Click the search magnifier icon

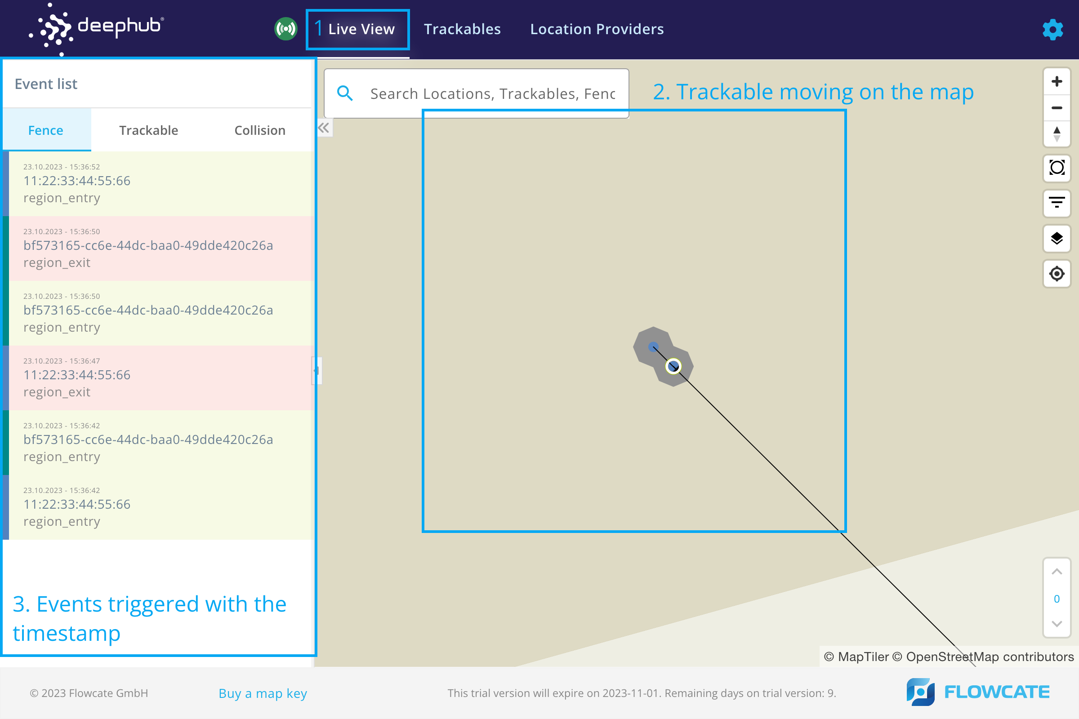[x=345, y=93]
